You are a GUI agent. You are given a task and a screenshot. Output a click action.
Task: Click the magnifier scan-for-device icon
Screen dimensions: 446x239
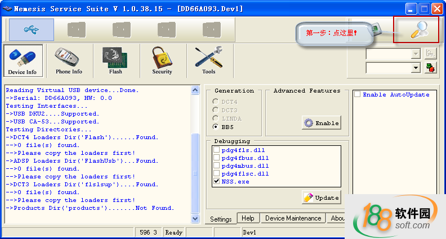[418, 30]
